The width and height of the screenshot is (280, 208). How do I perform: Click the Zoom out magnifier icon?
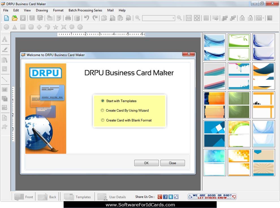coord(179,18)
